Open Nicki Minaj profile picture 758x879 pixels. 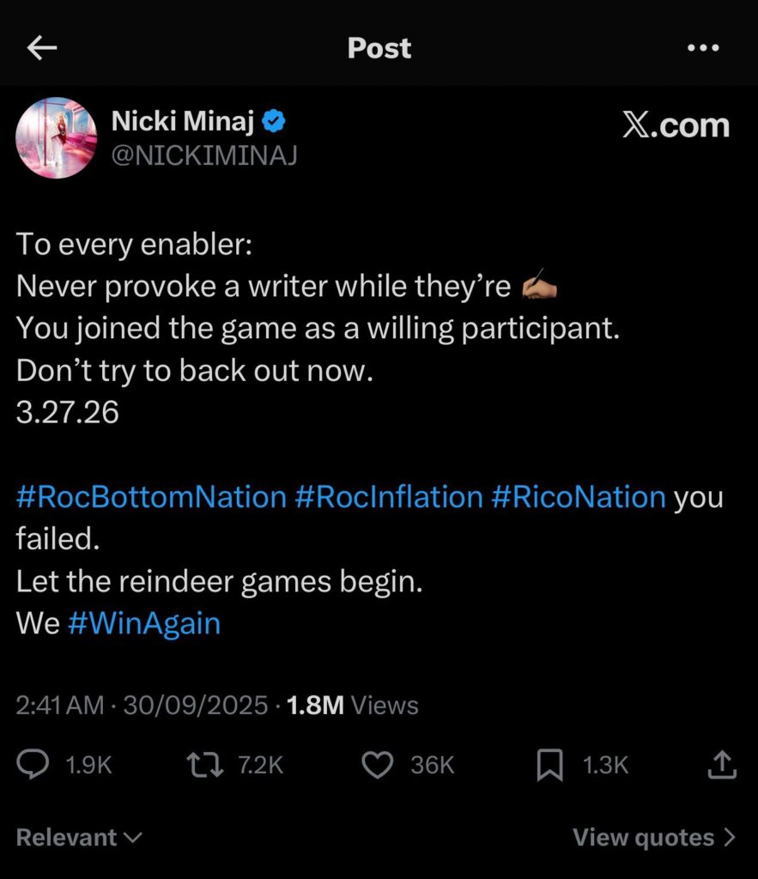(x=57, y=137)
